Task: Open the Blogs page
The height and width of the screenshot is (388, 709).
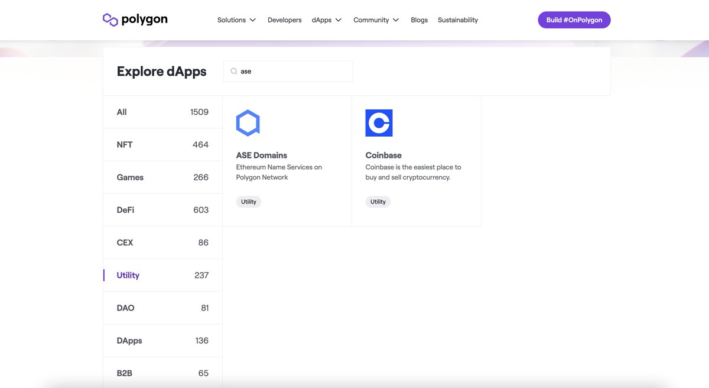Action: pos(419,20)
